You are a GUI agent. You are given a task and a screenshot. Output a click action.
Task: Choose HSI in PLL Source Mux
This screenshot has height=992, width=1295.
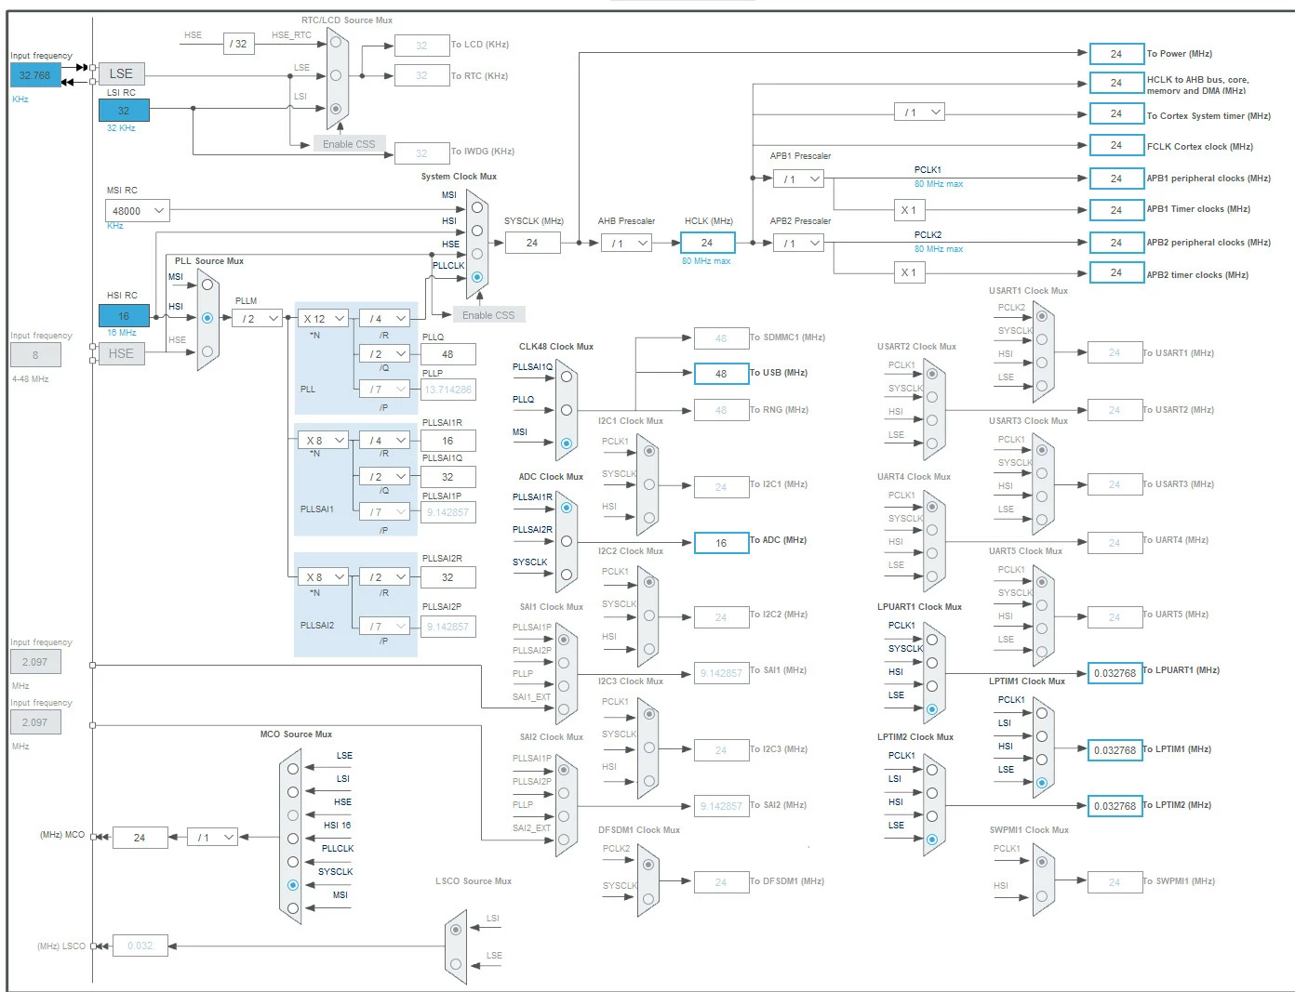tap(207, 318)
